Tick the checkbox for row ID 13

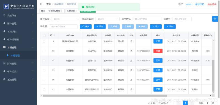[44, 51]
